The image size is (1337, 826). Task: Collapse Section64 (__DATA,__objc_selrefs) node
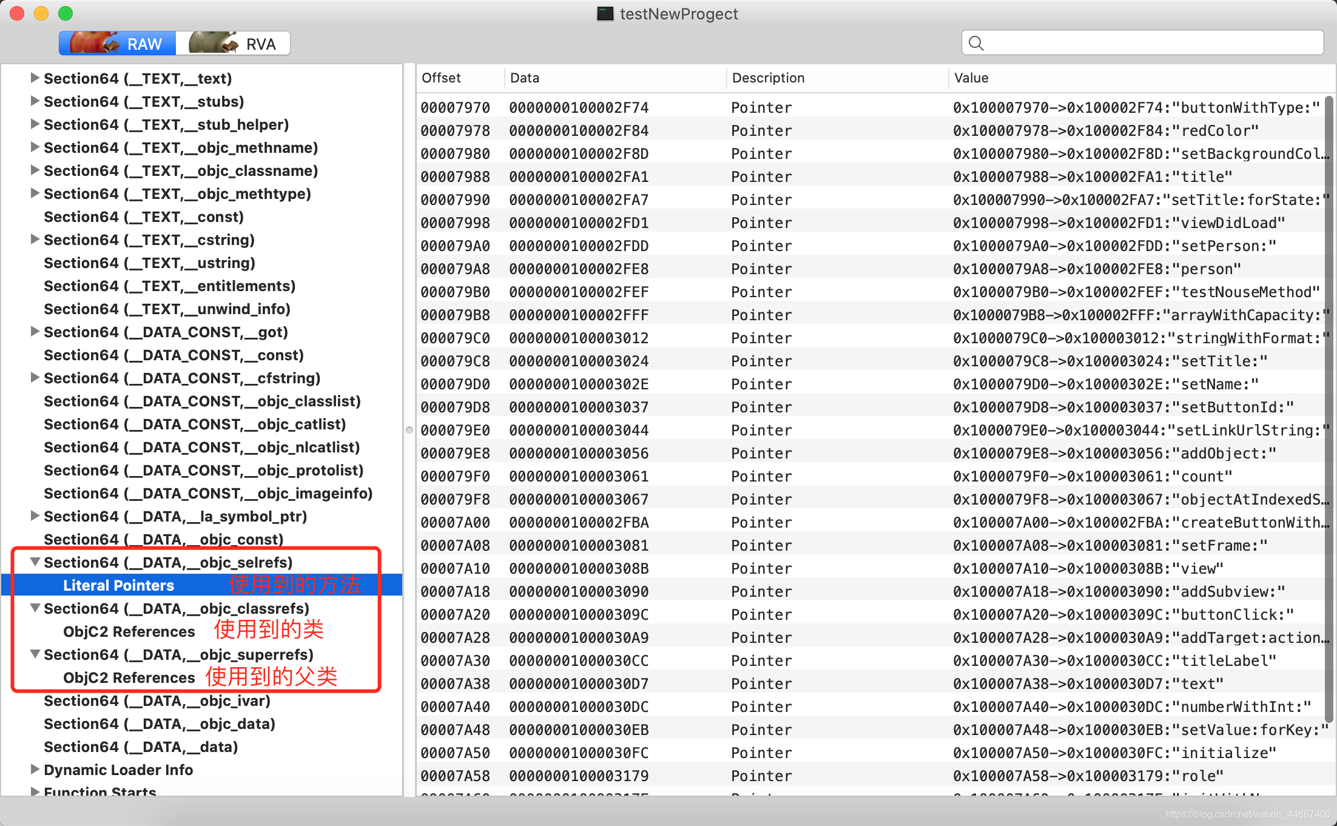(x=35, y=562)
